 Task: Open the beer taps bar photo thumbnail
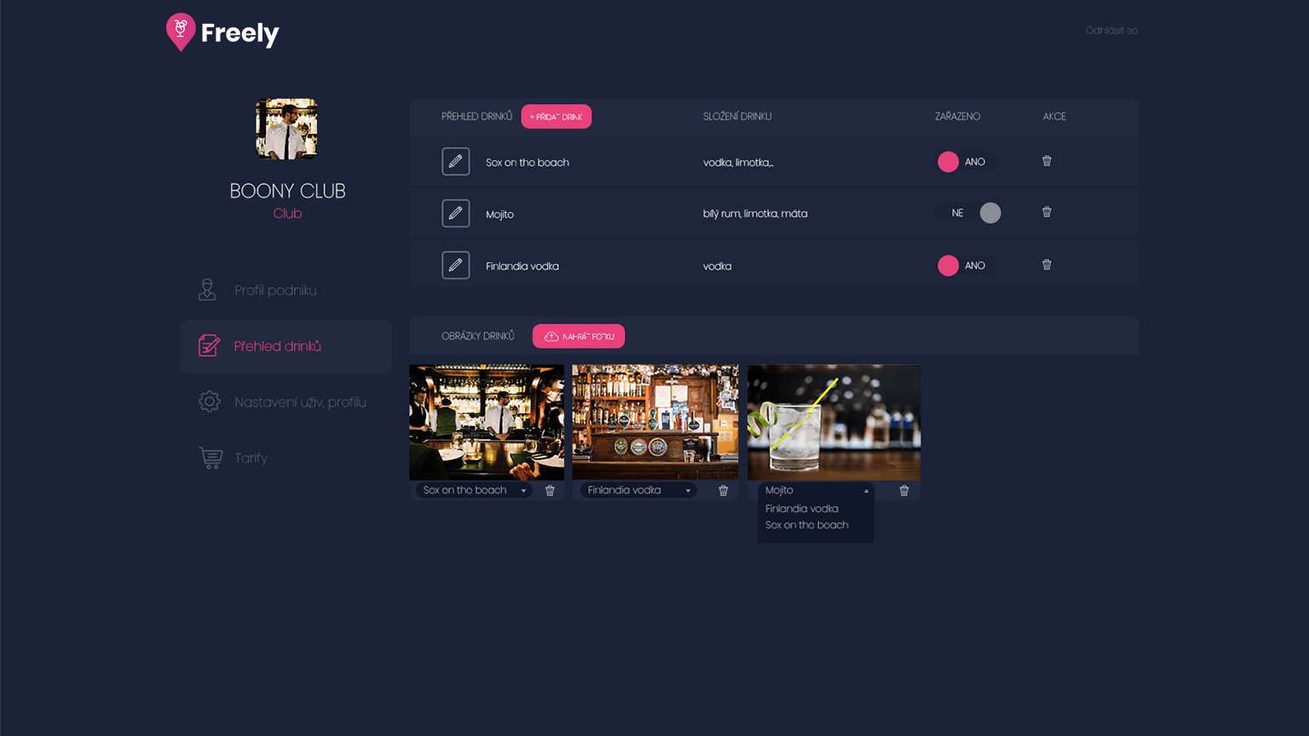[x=654, y=422]
